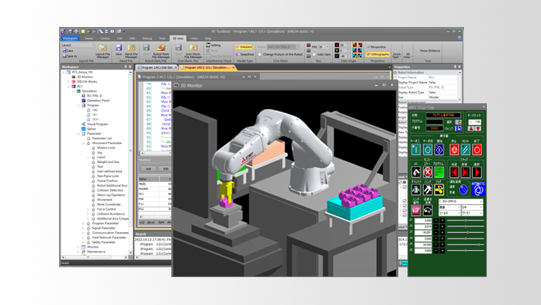Open the robot model dropdown in simulation panel
541x305 pixels.
point(461,201)
